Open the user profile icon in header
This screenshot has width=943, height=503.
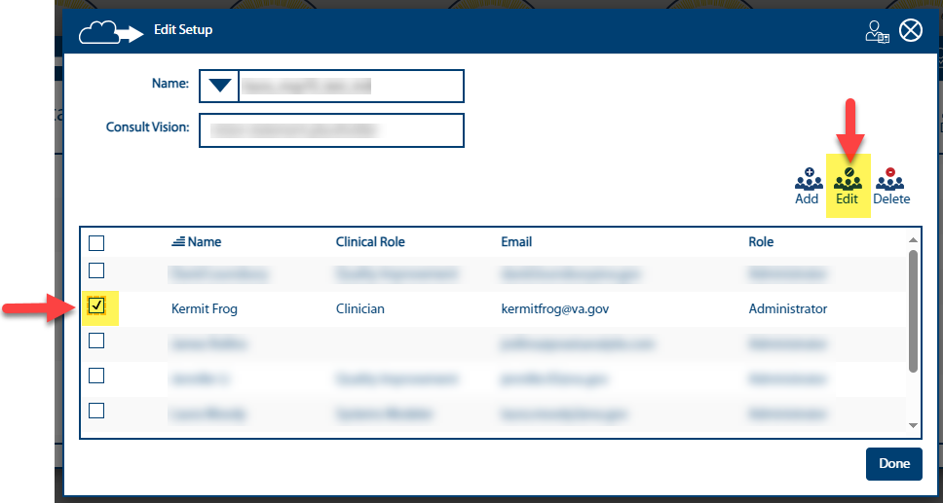pos(877,31)
